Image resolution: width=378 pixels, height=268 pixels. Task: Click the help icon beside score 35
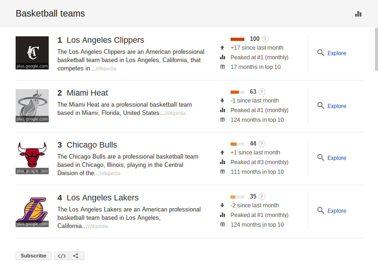[262, 197]
